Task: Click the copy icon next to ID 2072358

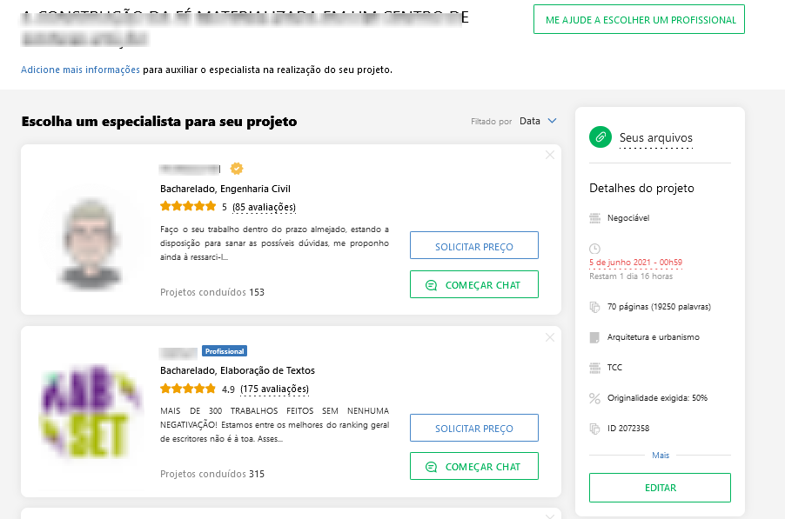Action: pyautogui.click(x=594, y=429)
